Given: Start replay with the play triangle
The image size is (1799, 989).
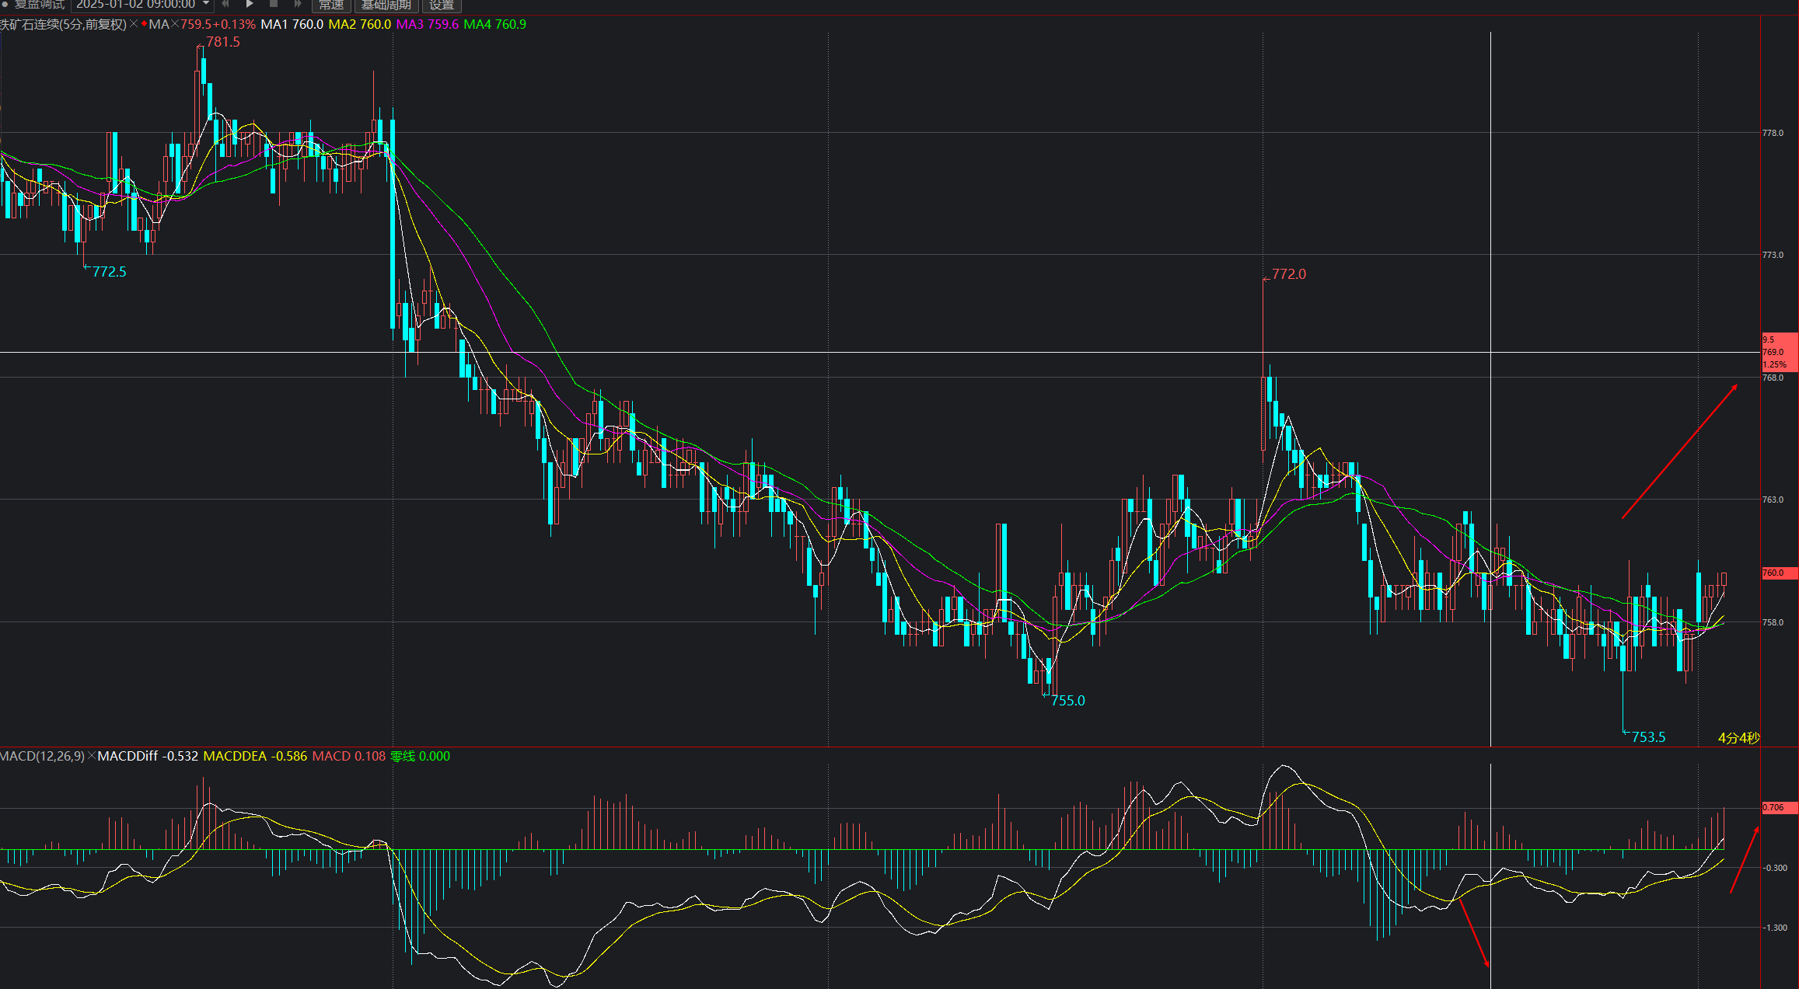Looking at the screenshot, I should pyautogui.click(x=250, y=4).
